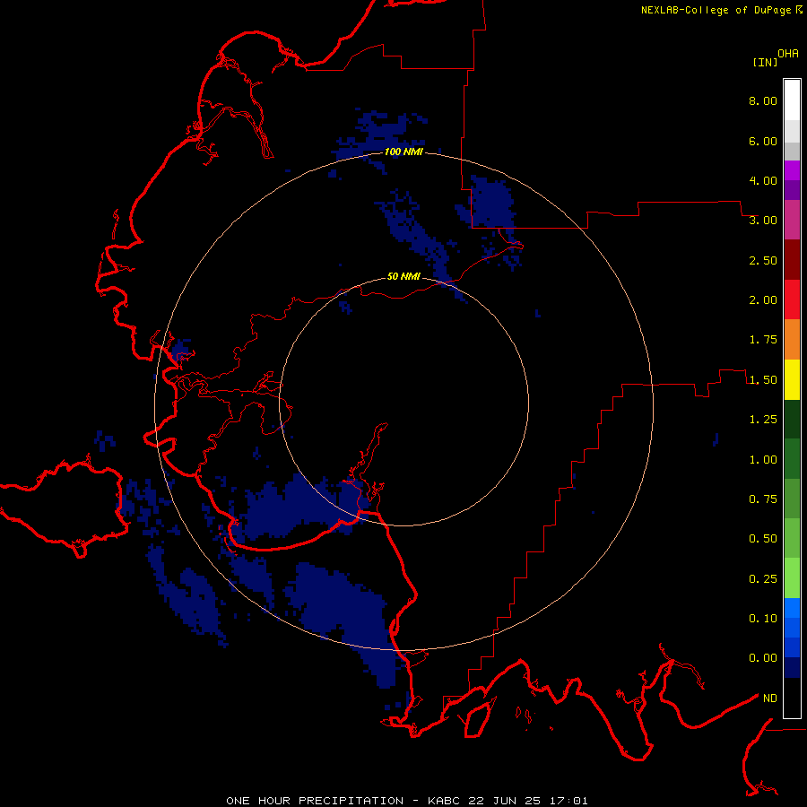Click the 0.10 legend value
Image resolution: width=807 pixels, height=807 pixels.
[763, 619]
